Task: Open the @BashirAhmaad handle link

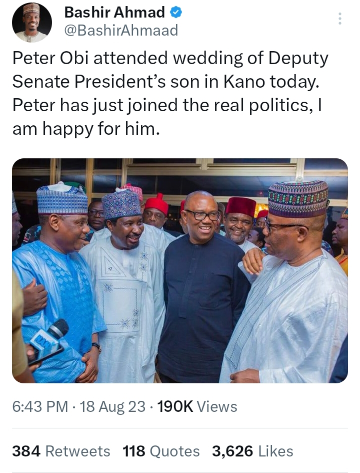Action: tap(121, 31)
